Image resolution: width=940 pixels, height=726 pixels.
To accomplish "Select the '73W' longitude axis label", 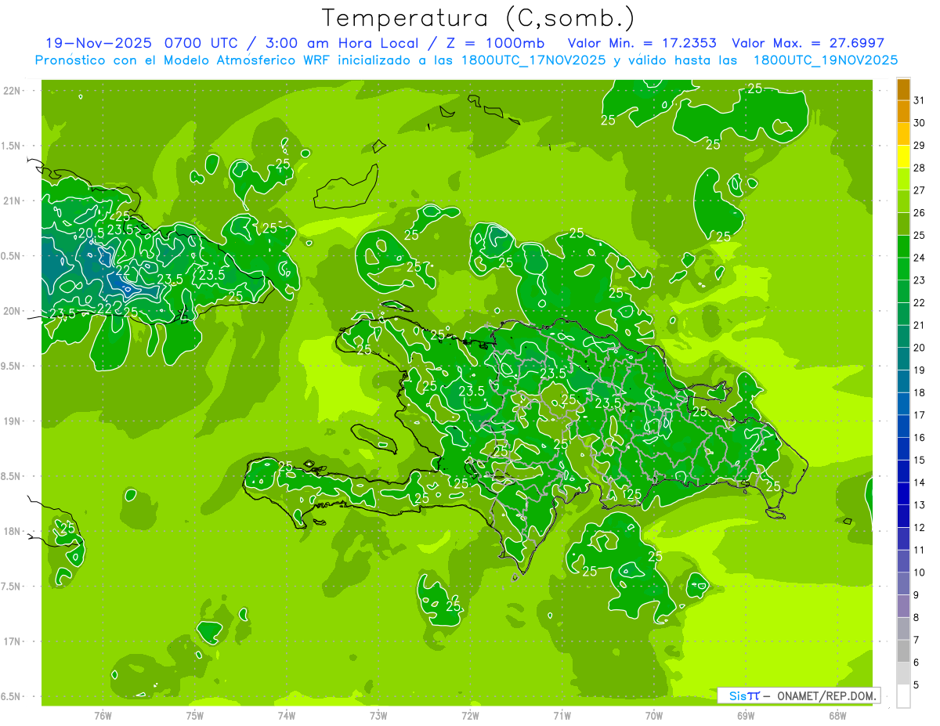I will pos(378,716).
